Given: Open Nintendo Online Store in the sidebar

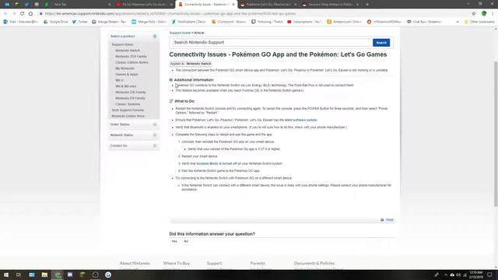Looking at the screenshot, I should 128,116.
